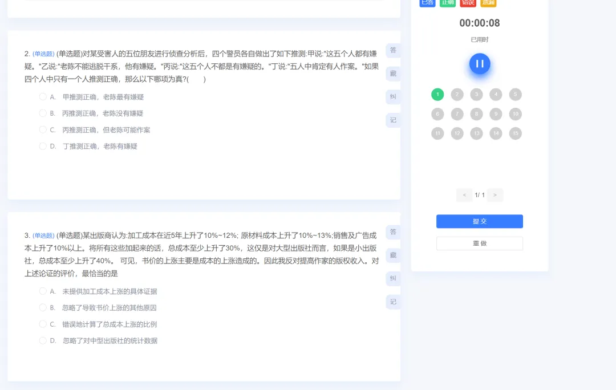616x390 pixels.
Task: Click the '1/ 1' page indicator
Action: 480,195
